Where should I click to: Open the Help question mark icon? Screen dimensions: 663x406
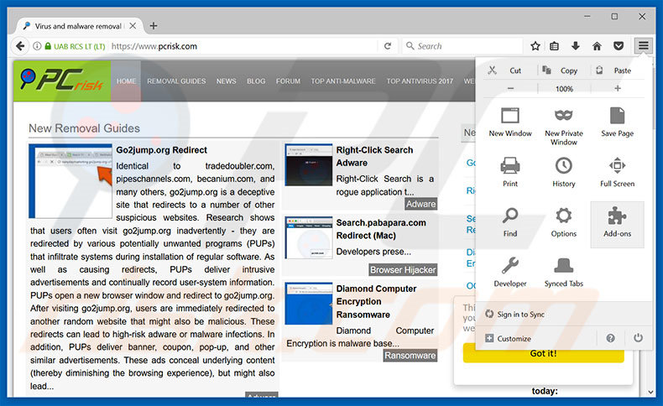pyautogui.click(x=610, y=338)
